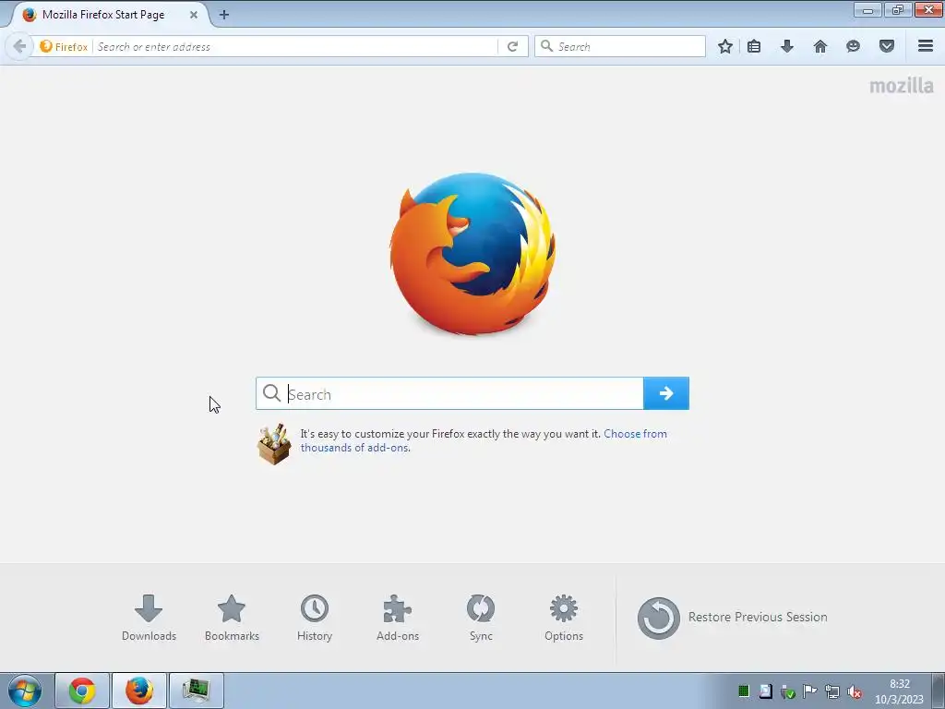This screenshot has height=709, width=945.
Task: Click Restore Previous Session
Action: [x=732, y=618]
